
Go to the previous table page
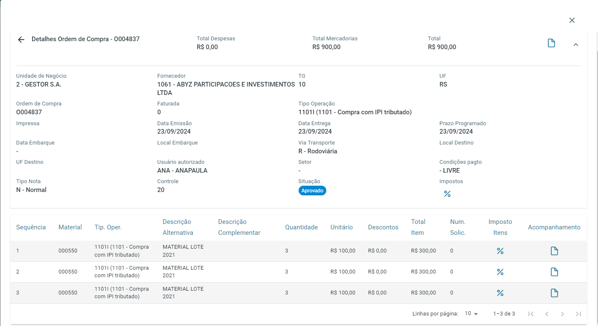(x=547, y=314)
